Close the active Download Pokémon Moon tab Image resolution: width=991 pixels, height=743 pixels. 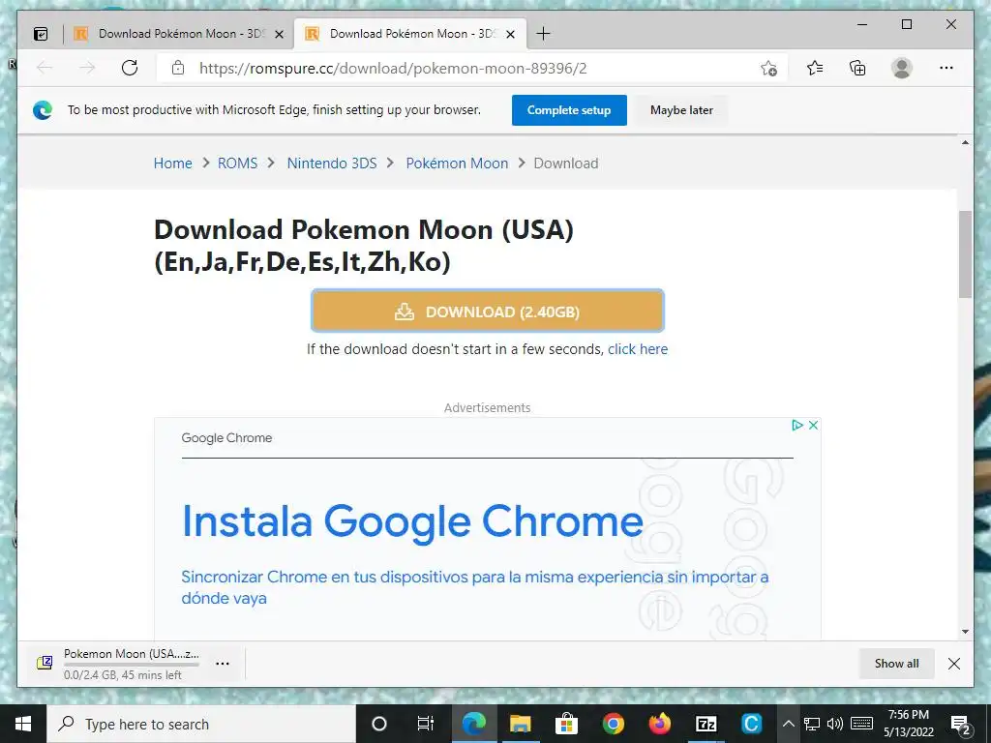(x=511, y=34)
